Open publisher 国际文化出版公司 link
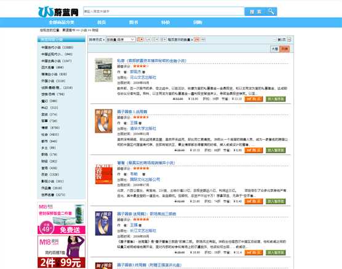Viewport: 342px width, 269px height. point(145,180)
